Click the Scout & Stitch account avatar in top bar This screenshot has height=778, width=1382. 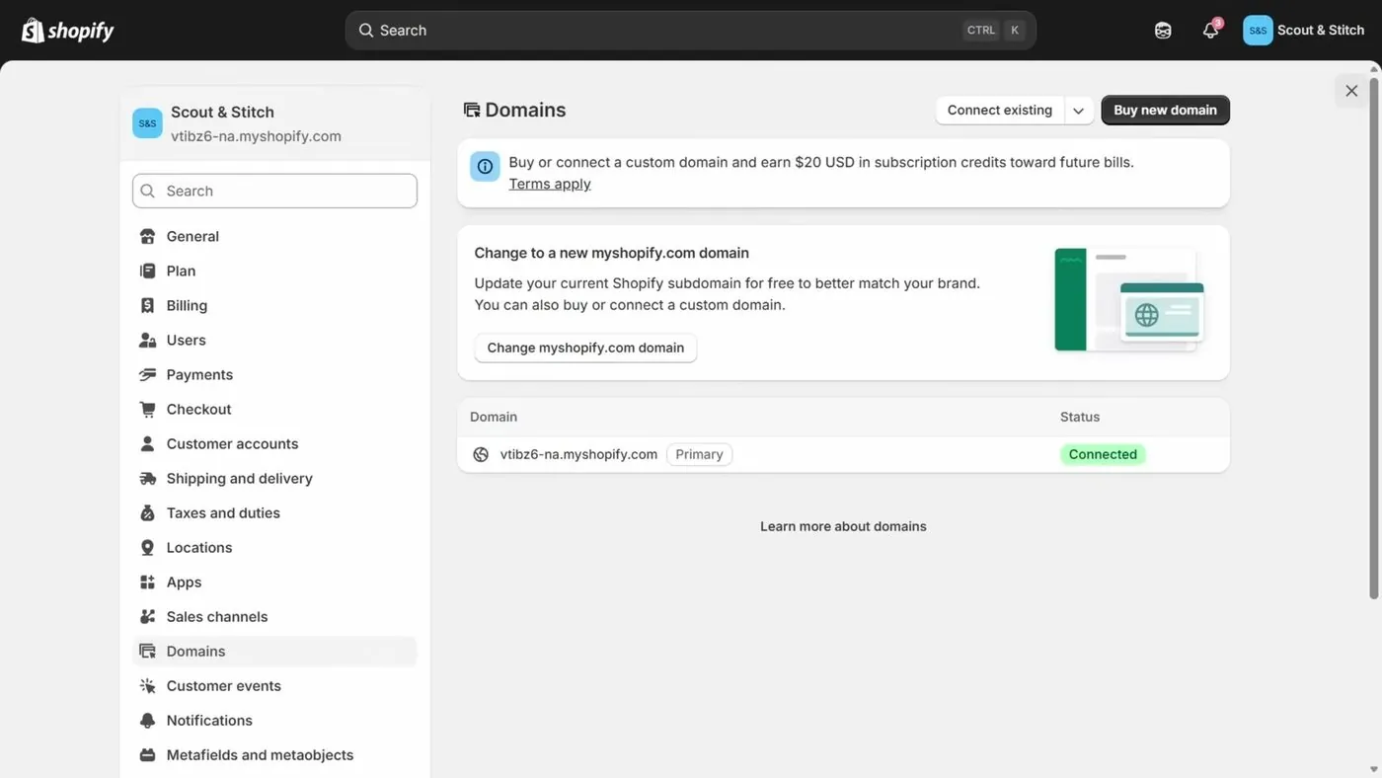[x=1258, y=31]
